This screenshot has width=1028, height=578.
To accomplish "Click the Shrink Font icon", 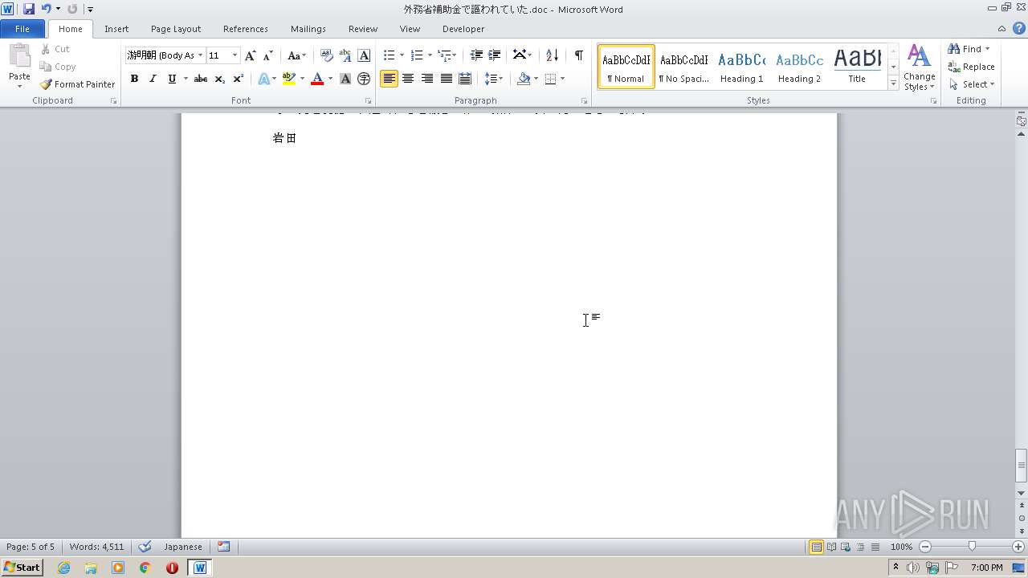I will (x=268, y=55).
